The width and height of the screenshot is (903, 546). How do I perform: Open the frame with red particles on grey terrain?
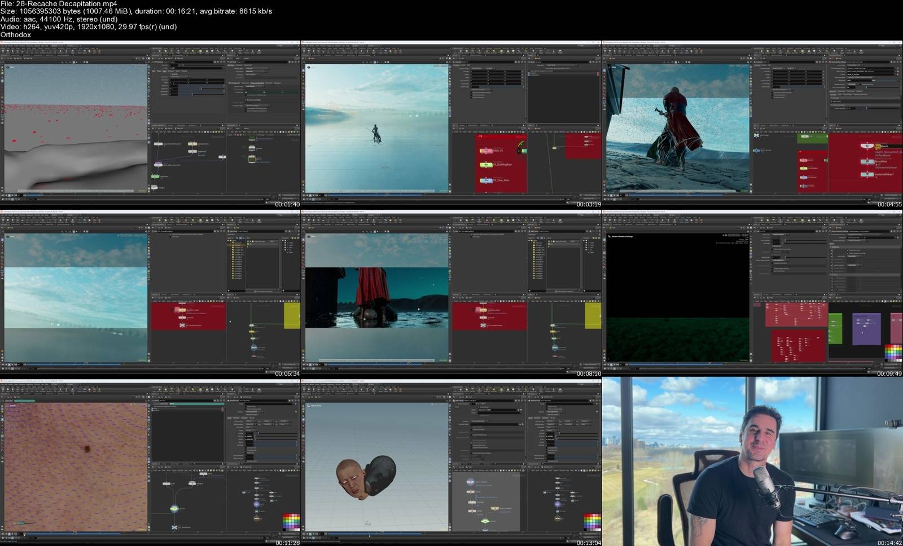(150, 124)
